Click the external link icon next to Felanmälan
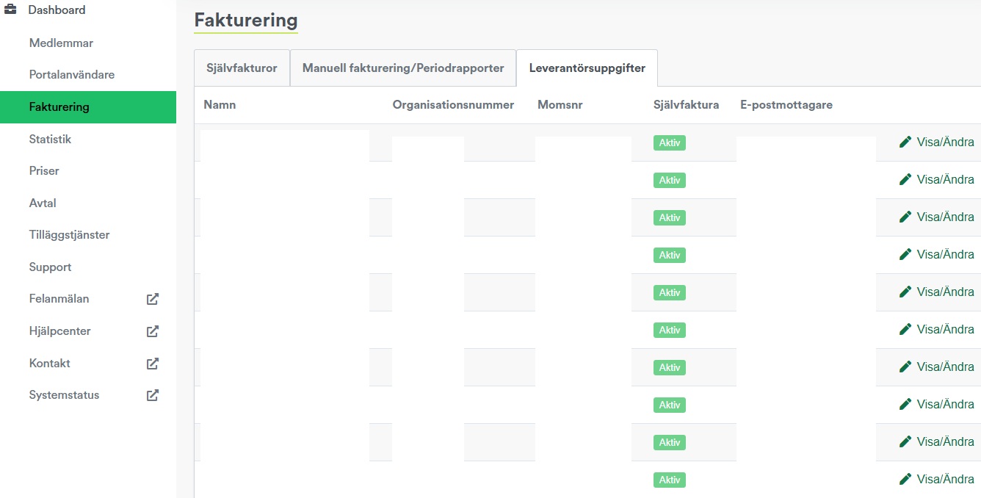 [152, 299]
